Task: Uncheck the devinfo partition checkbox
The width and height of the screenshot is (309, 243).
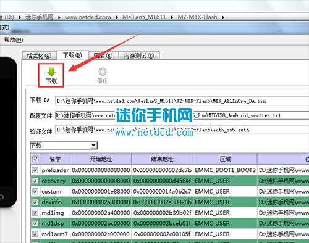Action: [x=35, y=202]
